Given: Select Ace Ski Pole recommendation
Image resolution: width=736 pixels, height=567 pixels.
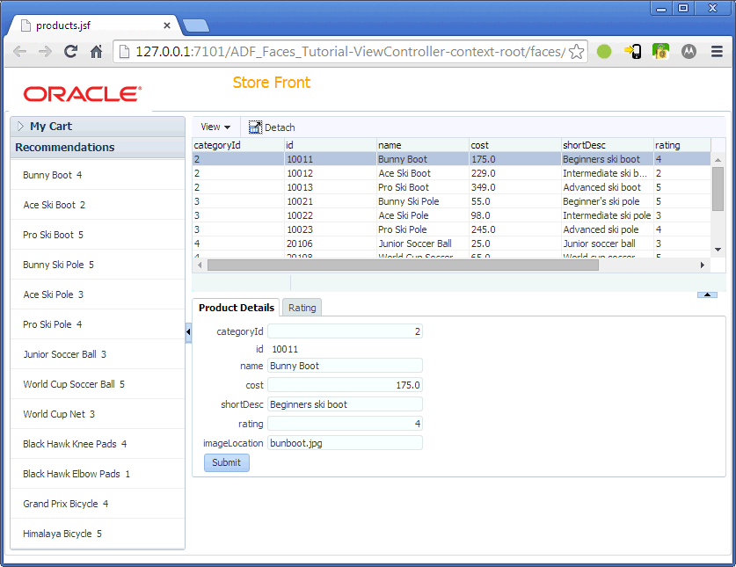Looking at the screenshot, I should (98, 294).
